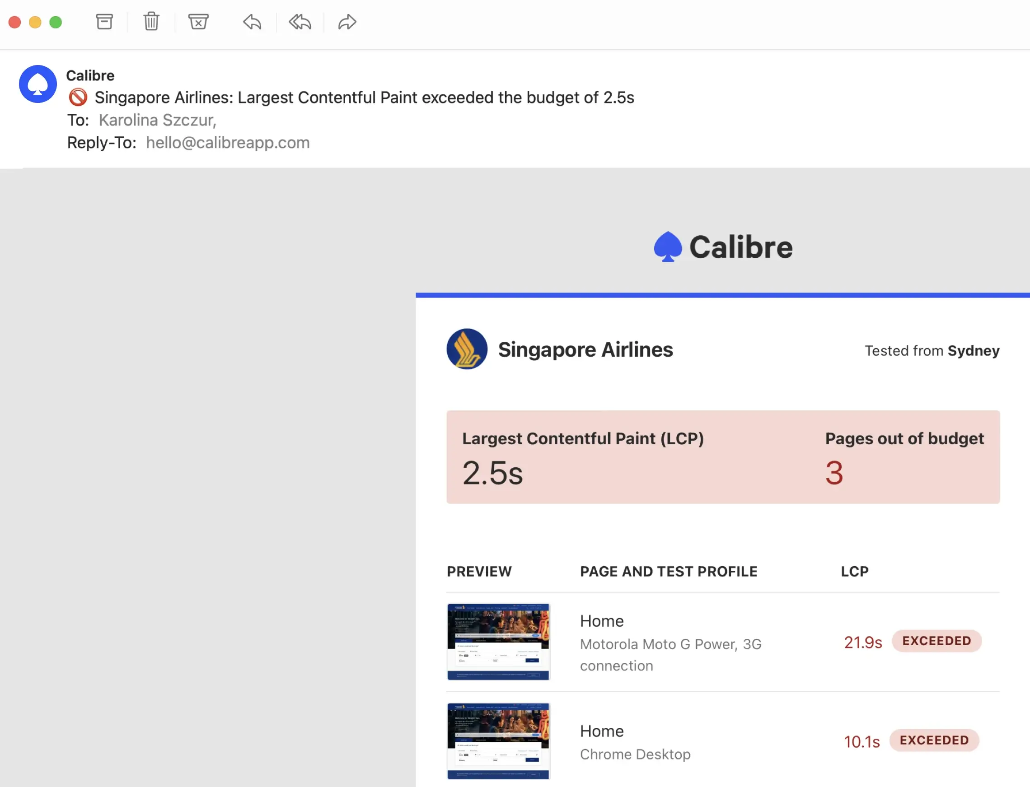
Task: Click the green fullscreen window button
Action: (x=56, y=22)
